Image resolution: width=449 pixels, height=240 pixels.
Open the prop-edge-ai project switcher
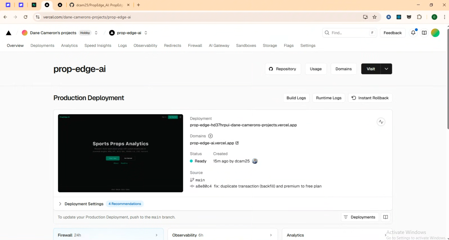[x=146, y=33]
